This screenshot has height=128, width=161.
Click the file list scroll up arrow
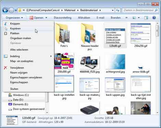click(158, 23)
